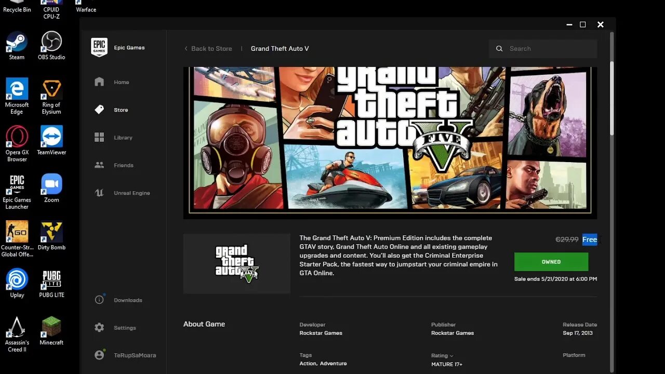Open Settings label in sidebar
665x374 pixels.
(125, 328)
